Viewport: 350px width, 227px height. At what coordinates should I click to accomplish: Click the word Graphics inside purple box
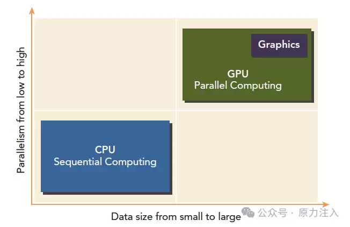tap(279, 45)
